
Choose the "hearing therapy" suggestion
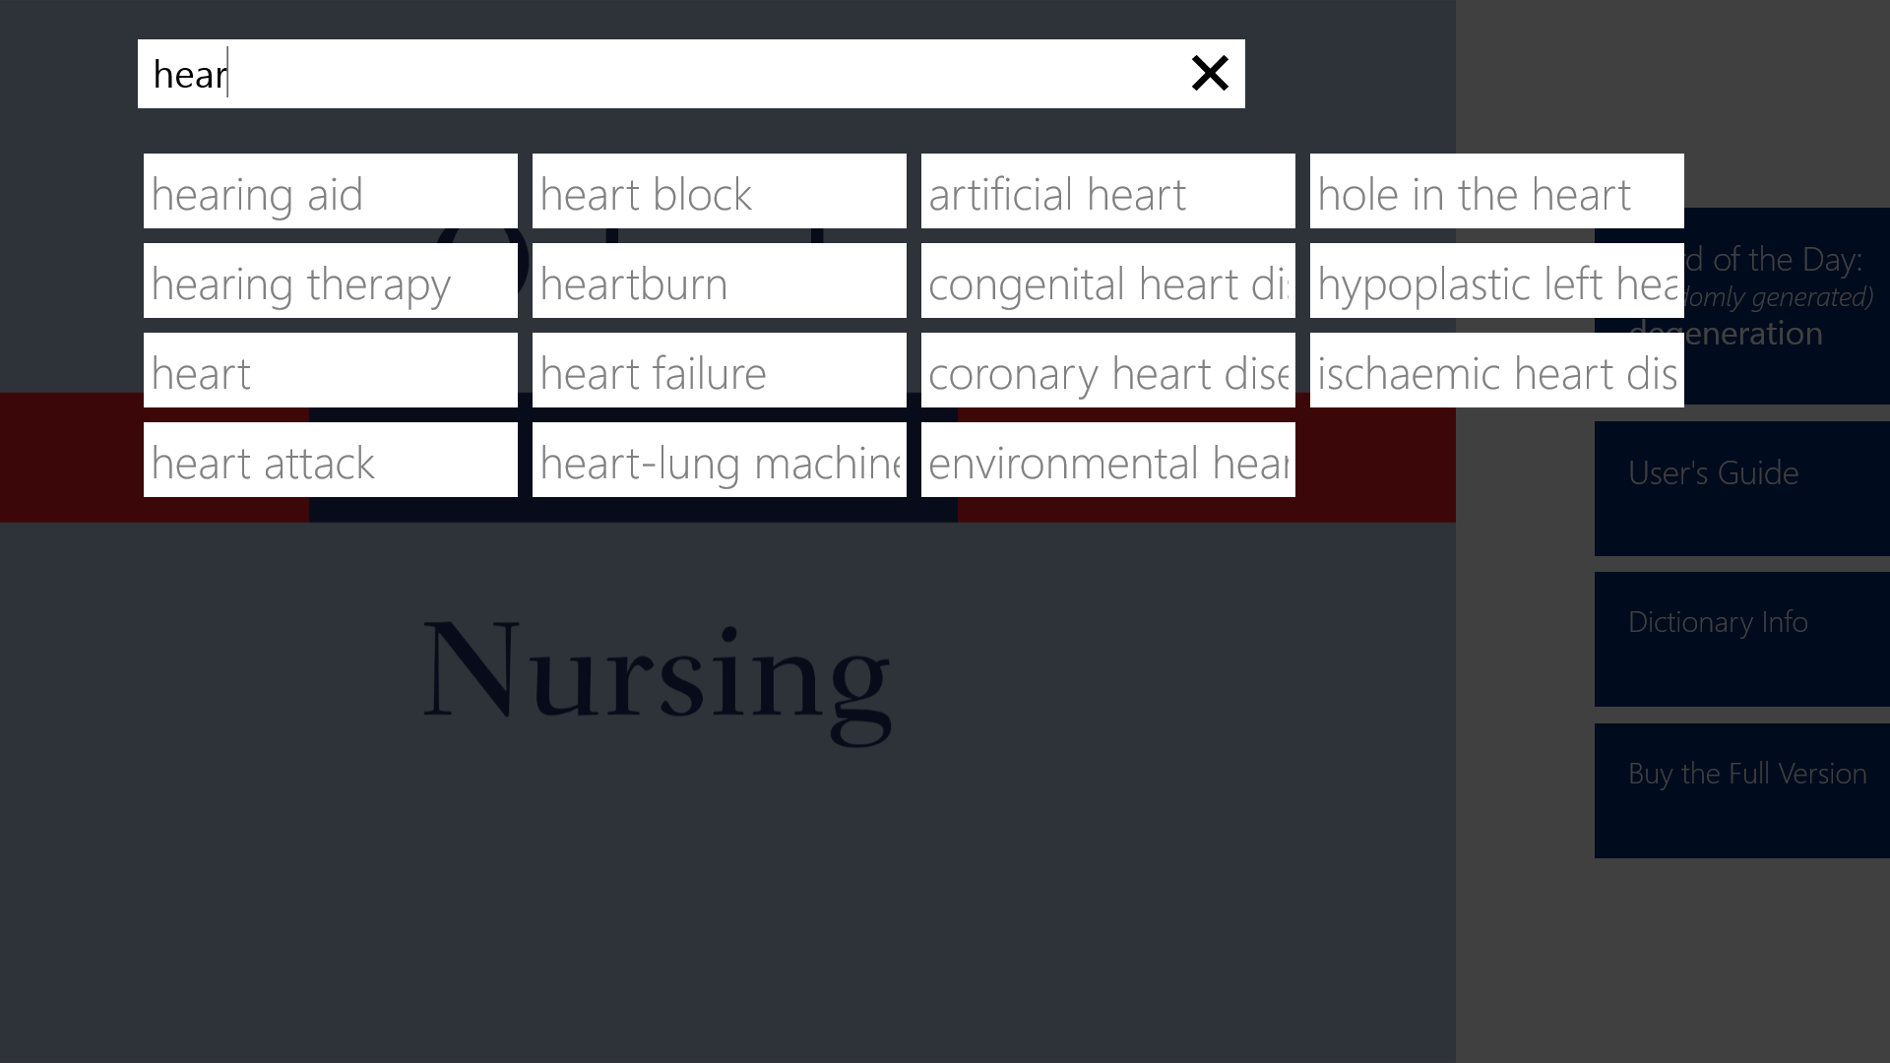click(330, 281)
